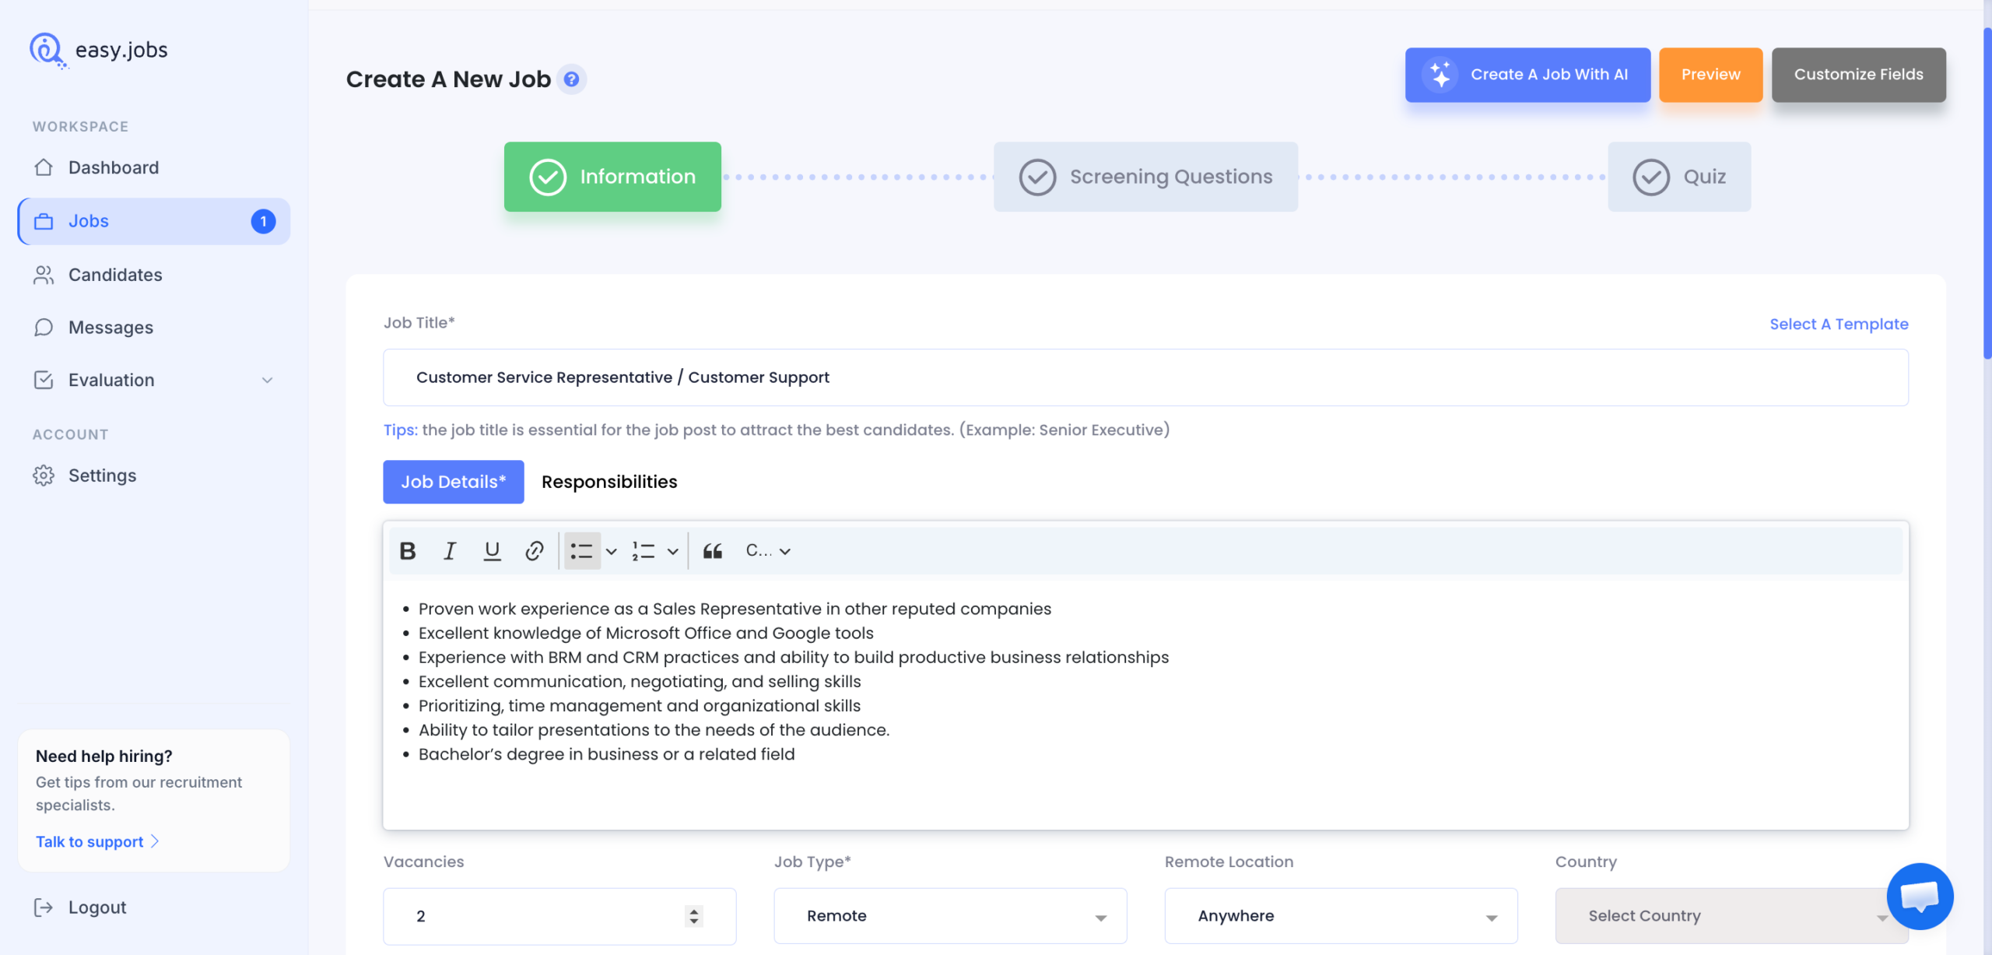Click the easy.jobs logo
This screenshot has height=955, width=1992.
pos(99,50)
